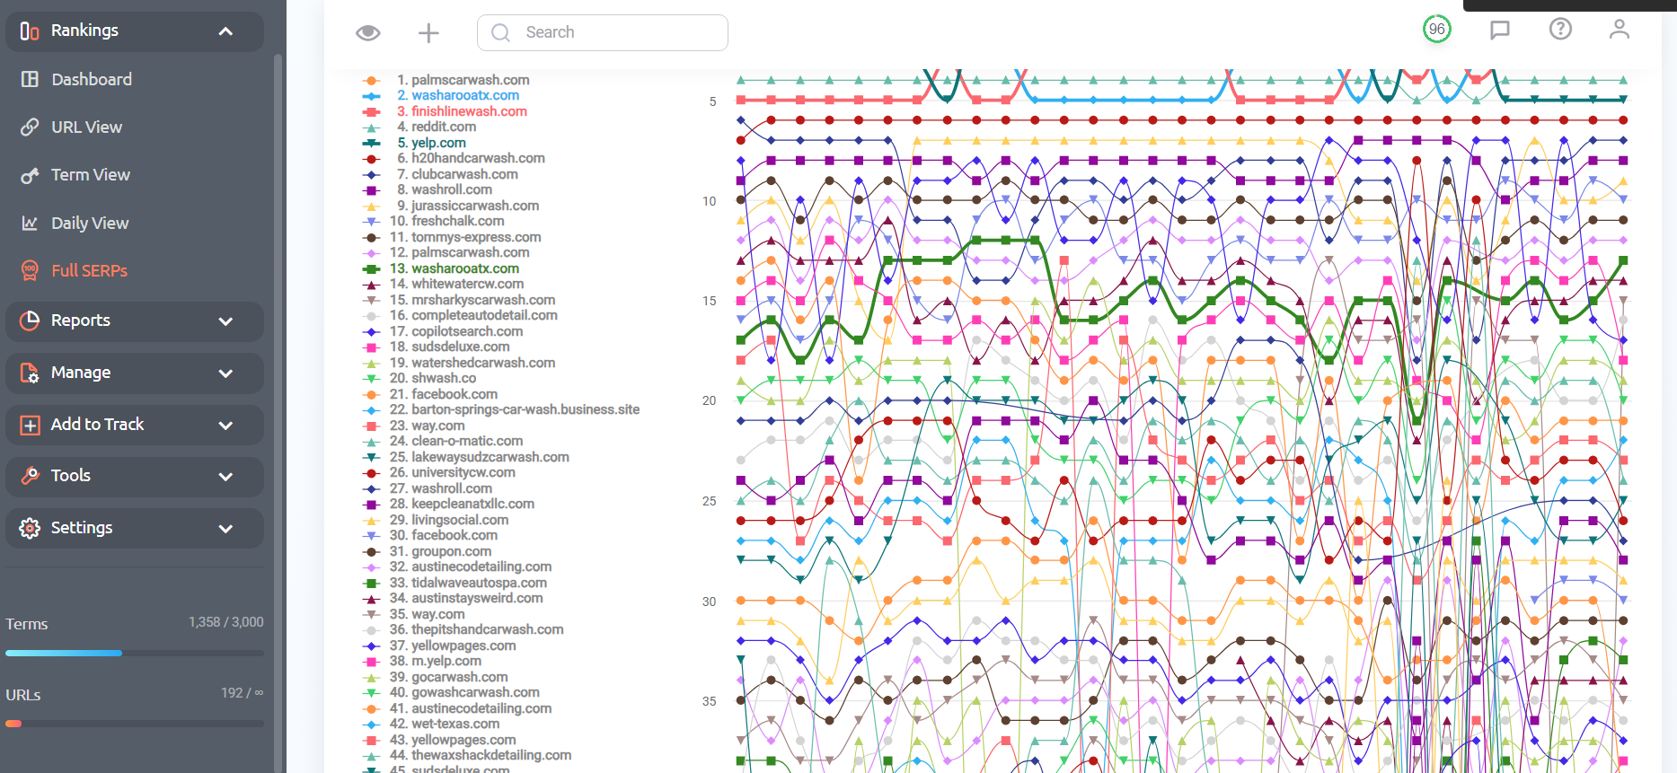Open the help question mark icon
Screen dimensions: 1677x773
[x=1560, y=29]
